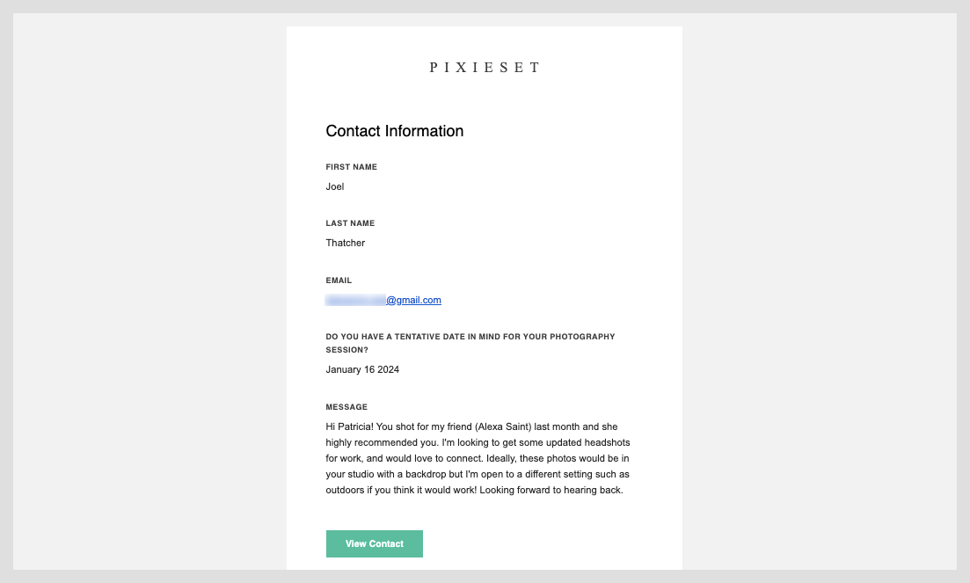
Task: Select the surname Thatcher
Action: [x=345, y=243]
